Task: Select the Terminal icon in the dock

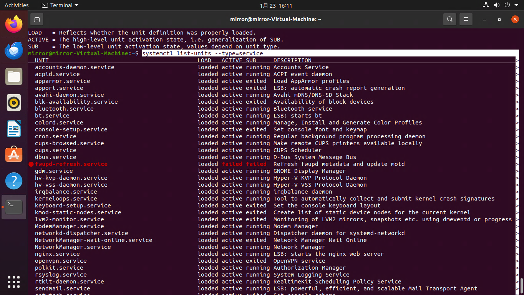Action: coord(13,207)
